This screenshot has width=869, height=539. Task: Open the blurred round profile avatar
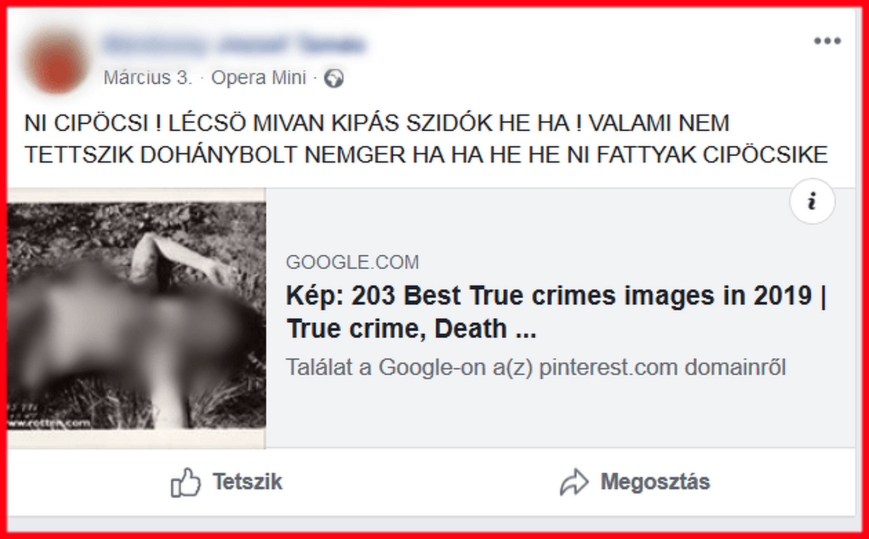pos(57,60)
